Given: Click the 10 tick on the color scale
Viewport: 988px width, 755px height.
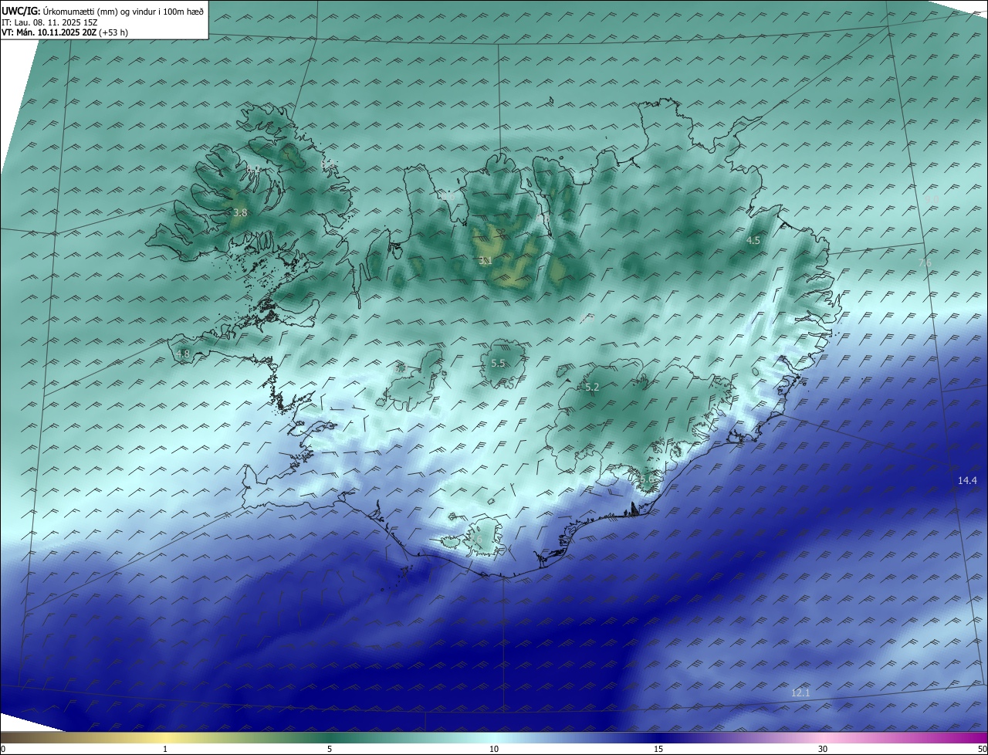Looking at the screenshot, I should point(494,749).
